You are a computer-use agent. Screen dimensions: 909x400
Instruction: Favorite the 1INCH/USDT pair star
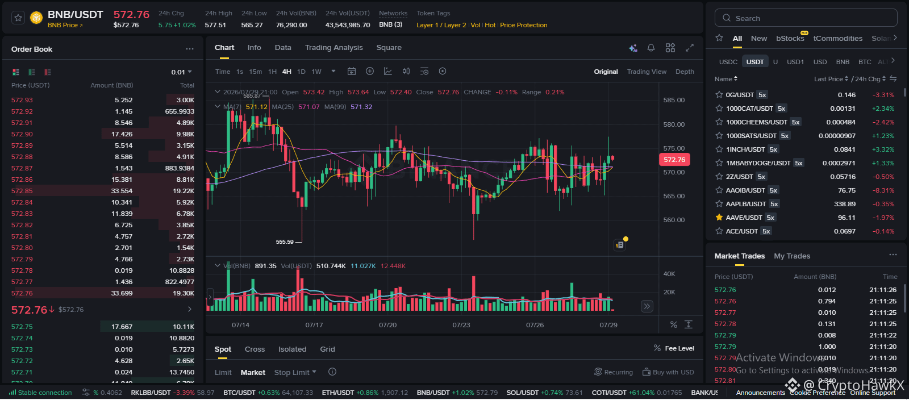point(719,149)
